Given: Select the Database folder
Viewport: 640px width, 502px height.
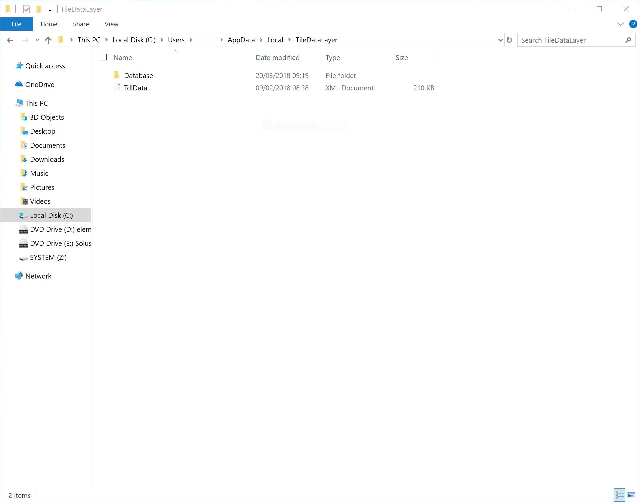Looking at the screenshot, I should (138, 76).
